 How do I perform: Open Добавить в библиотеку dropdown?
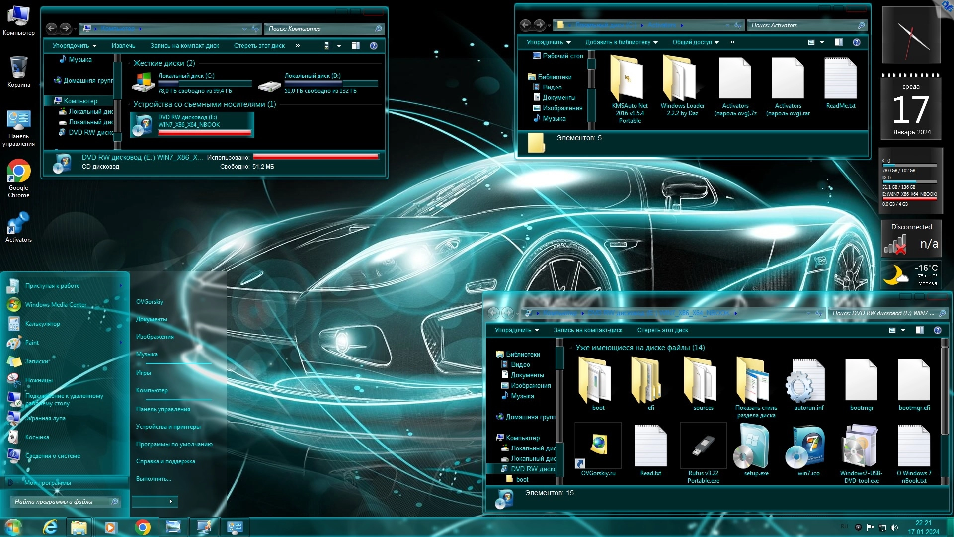point(621,42)
